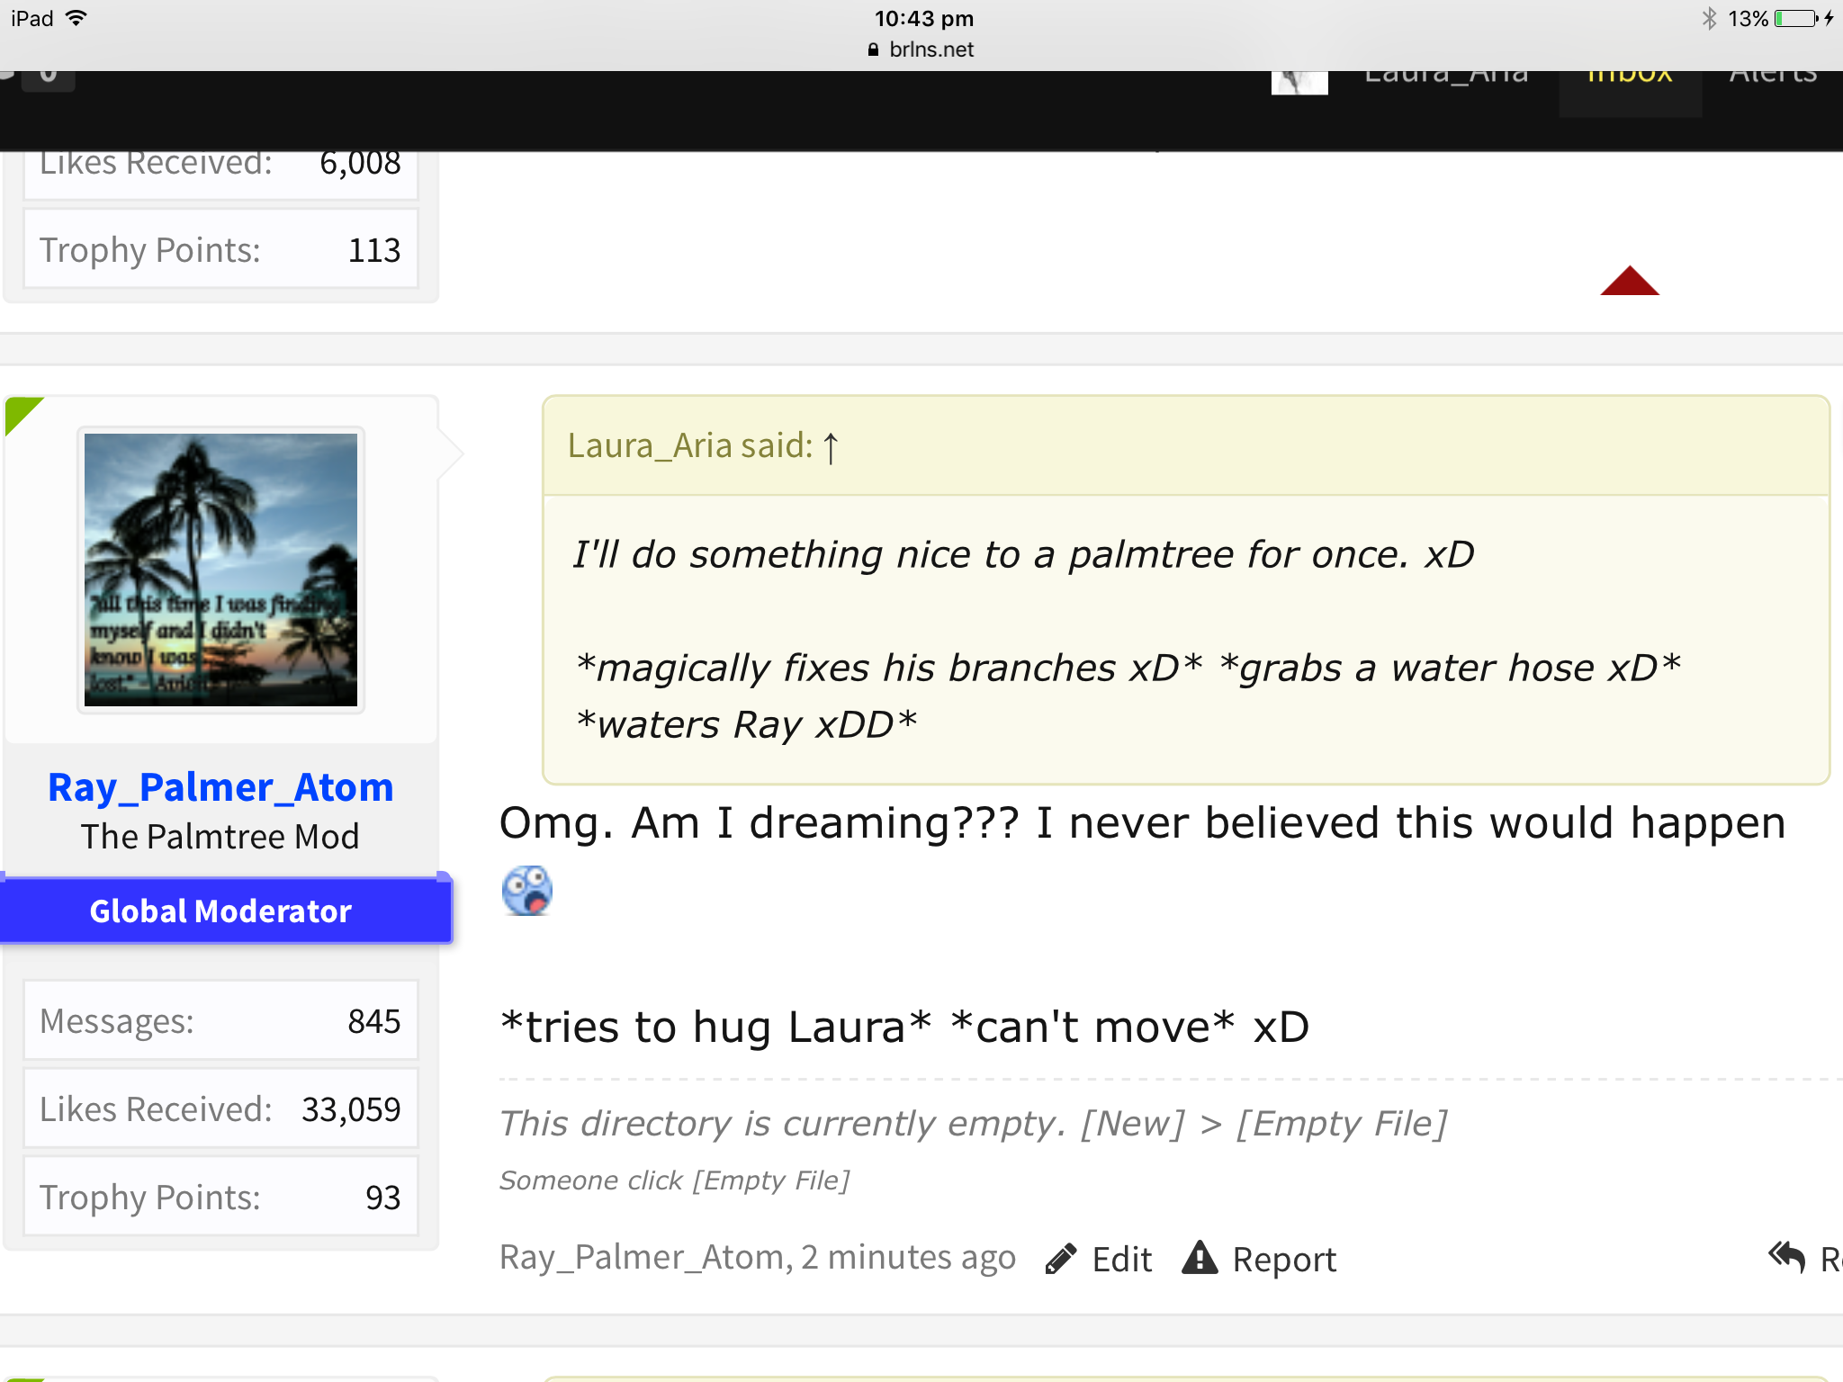This screenshot has width=1843, height=1382.
Task: Click Laura_Aria's small avatar in header
Action: (1299, 82)
